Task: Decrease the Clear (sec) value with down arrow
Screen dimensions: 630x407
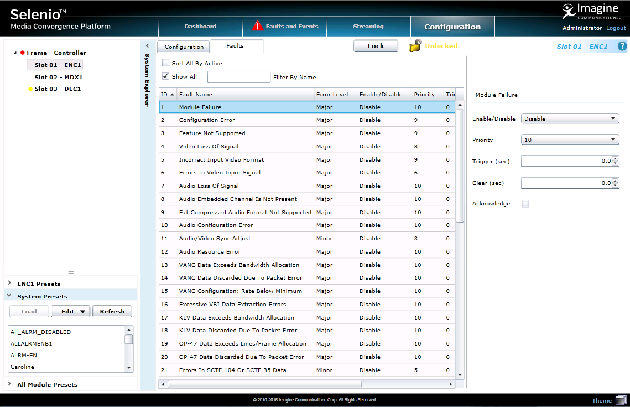Action: coord(615,186)
